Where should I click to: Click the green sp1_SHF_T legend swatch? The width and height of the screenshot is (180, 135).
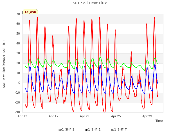[x=107, y=130]
